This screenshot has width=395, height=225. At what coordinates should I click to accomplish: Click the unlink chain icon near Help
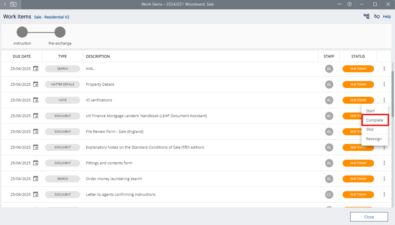point(377,16)
